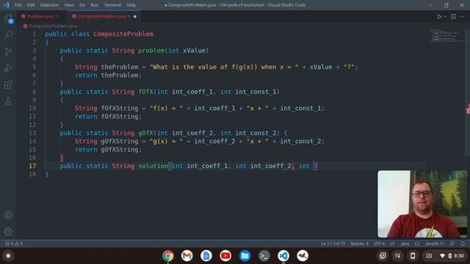Open the Terminal menu
Viewport: 470px width, 264px height.
point(112,5)
